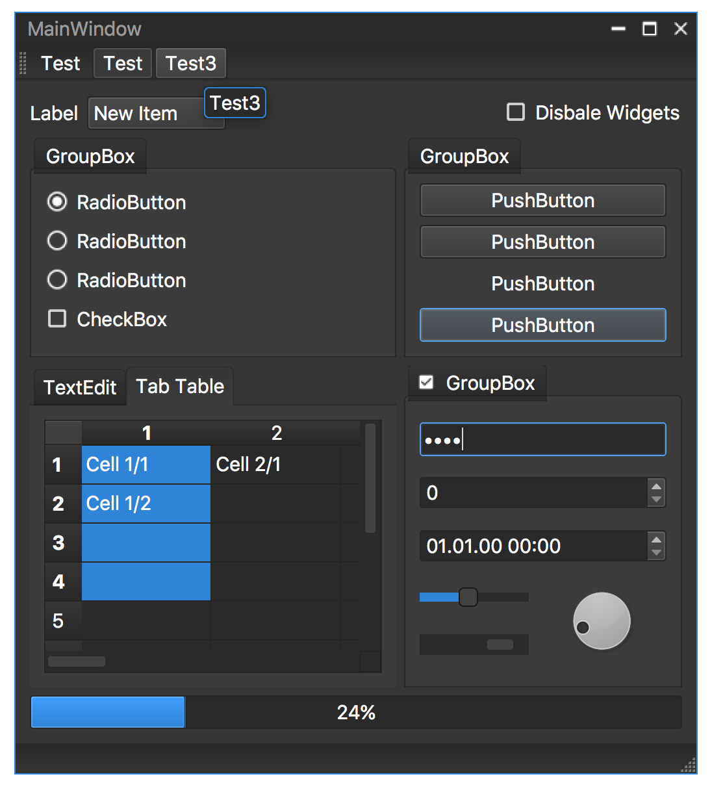Enable the Disbale Widgets checkbox
This screenshot has height=794, width=712.
(516, 112)
